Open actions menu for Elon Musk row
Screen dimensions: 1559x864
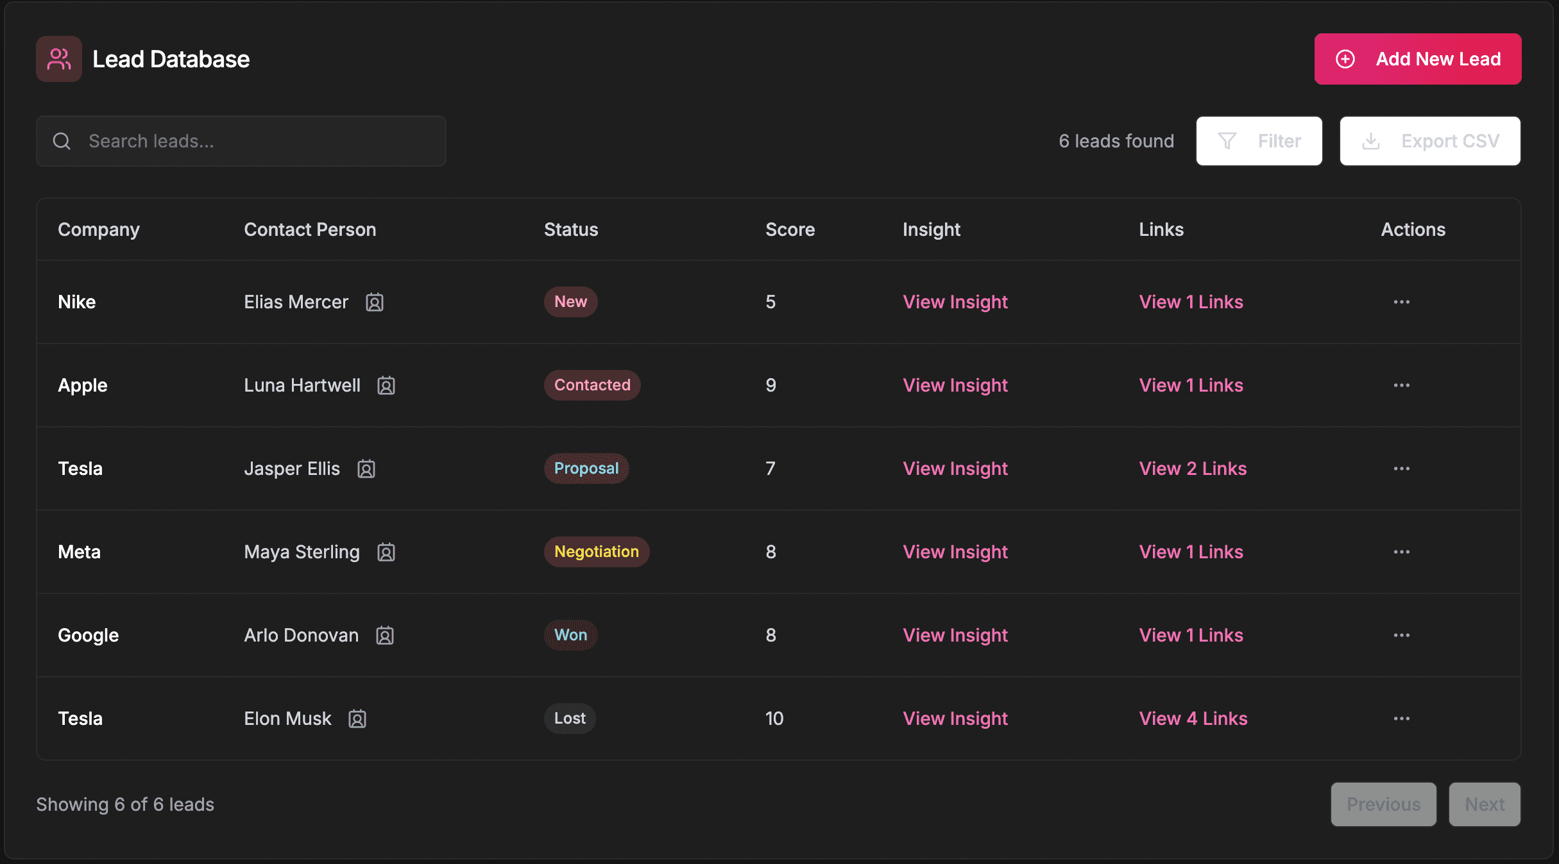pyautogui.click(x=1402, y=719)
